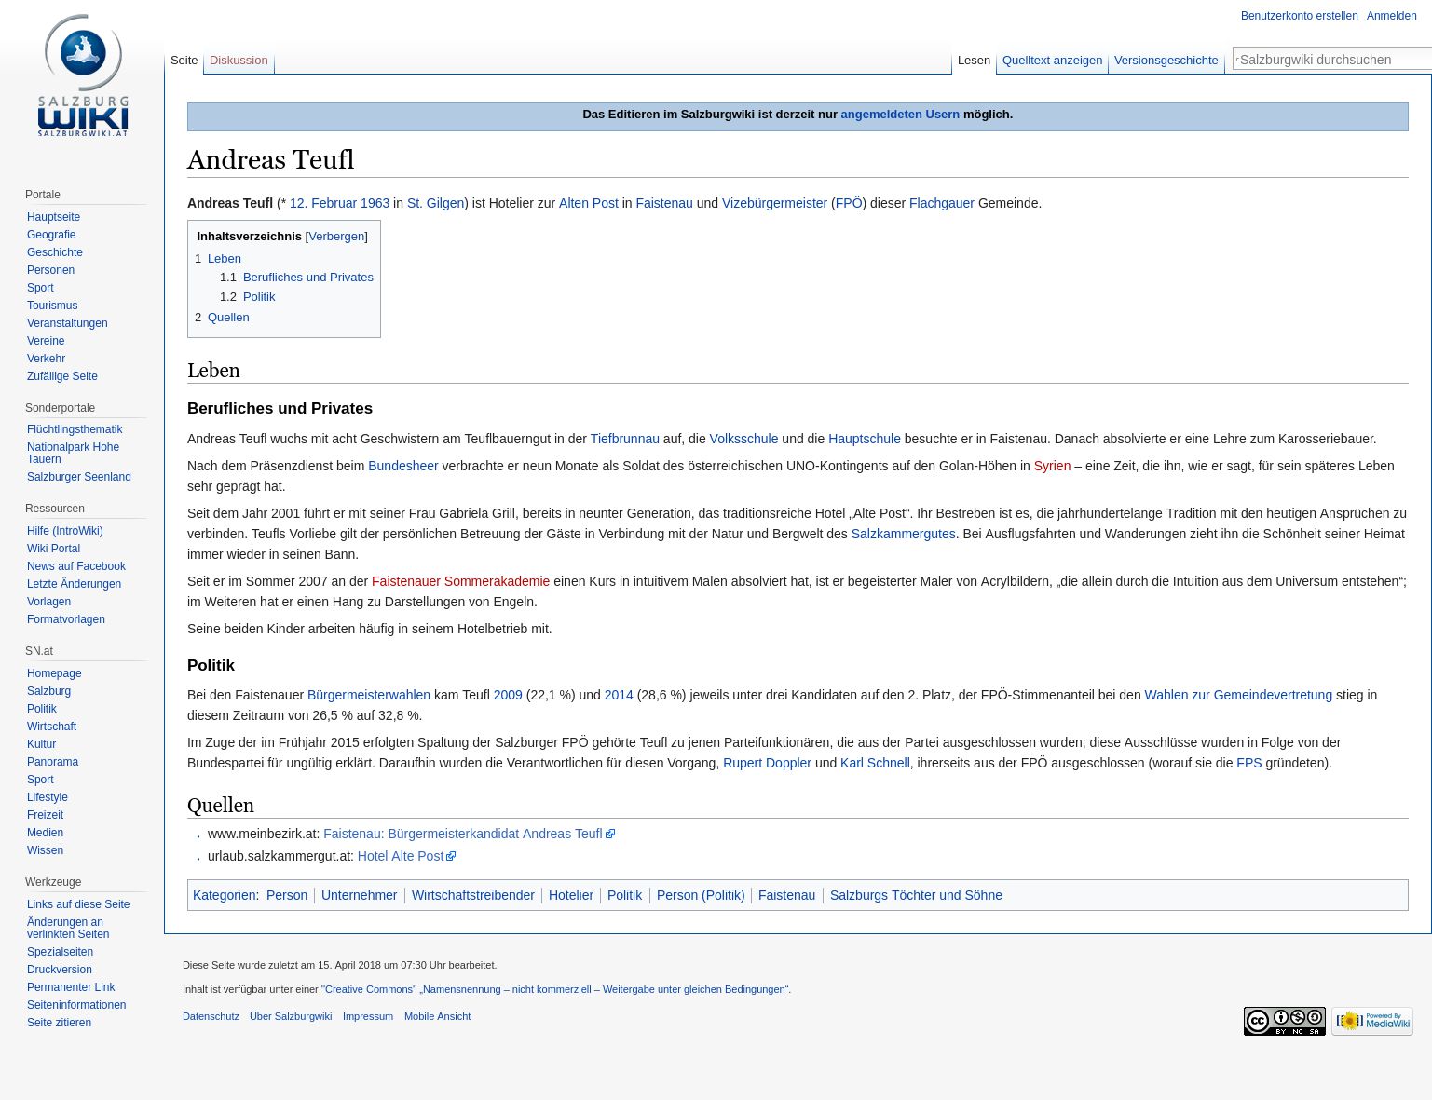1432x1100 pixels.
Task: Click the Powered by MediaWiki badge
Action: [1371, 1021]
